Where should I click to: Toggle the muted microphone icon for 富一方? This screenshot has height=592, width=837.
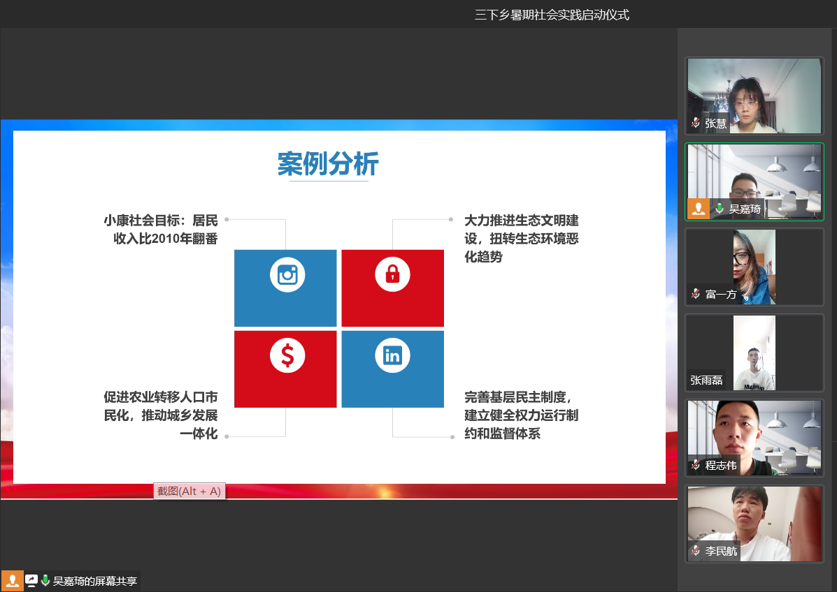click(x=696, y=294)
